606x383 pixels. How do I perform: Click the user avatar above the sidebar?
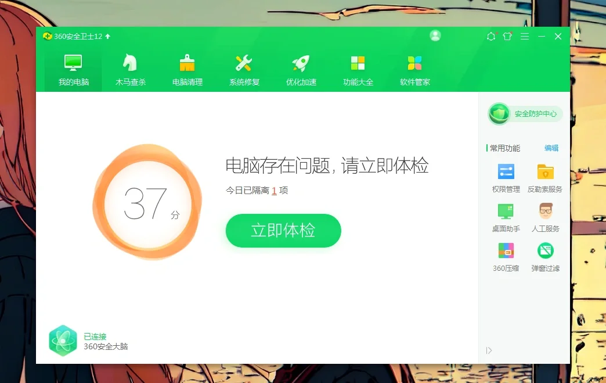click(435, 35)
